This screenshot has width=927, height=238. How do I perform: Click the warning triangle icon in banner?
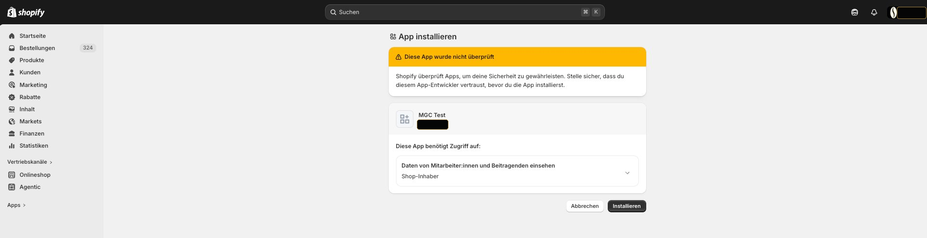(398, 57)
